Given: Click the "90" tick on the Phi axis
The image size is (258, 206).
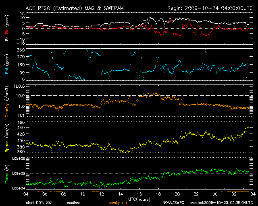Looking at the screenshot, I should coord(23,72).
